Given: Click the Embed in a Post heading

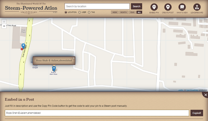Looking at the screenshot, I should click(19, 99).
